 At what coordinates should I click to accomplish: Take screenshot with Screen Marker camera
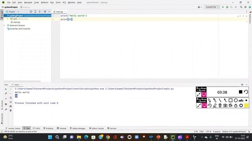pos(225,105)
